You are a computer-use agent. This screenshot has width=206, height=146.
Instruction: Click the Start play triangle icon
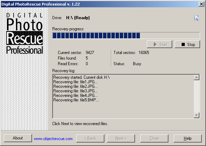pyautogui.click(x=155, y=45)
